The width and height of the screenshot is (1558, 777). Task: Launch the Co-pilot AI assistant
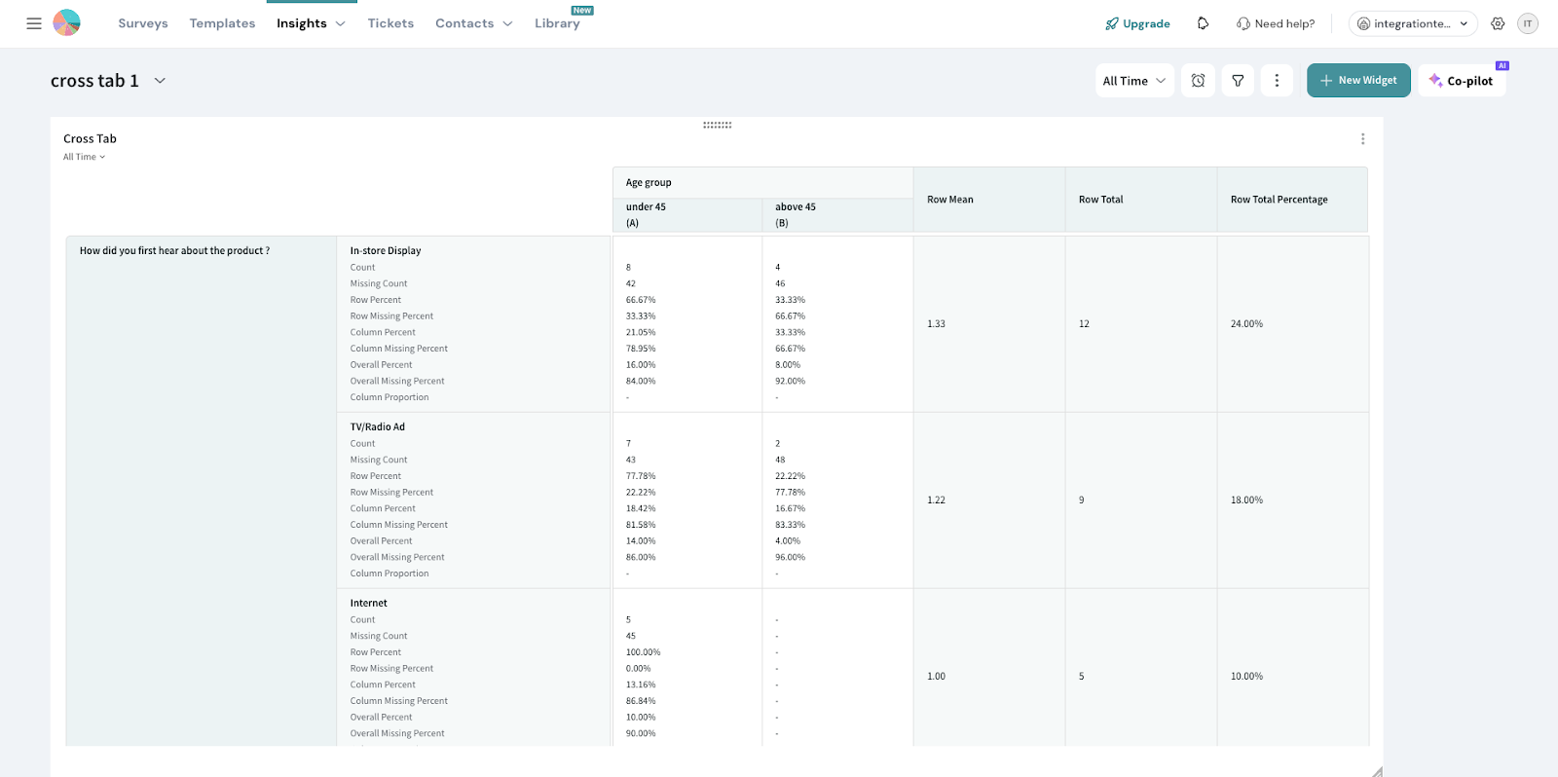[1462, 81]
